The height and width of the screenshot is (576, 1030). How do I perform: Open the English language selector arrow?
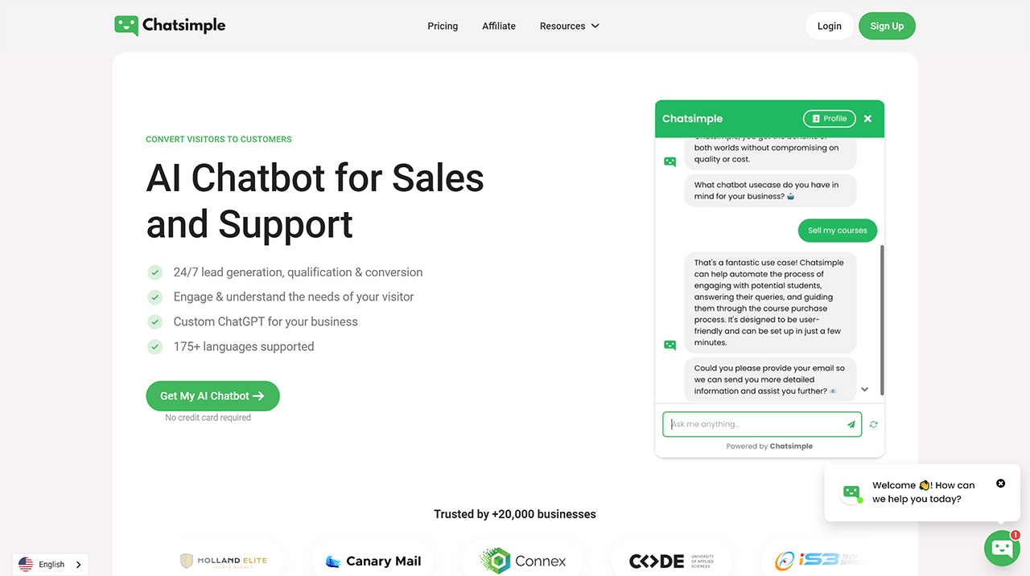[78, 564]
